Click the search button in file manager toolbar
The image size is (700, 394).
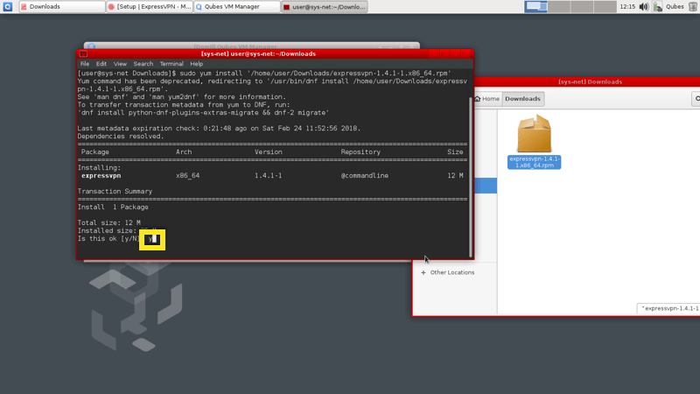click(696, 99)
